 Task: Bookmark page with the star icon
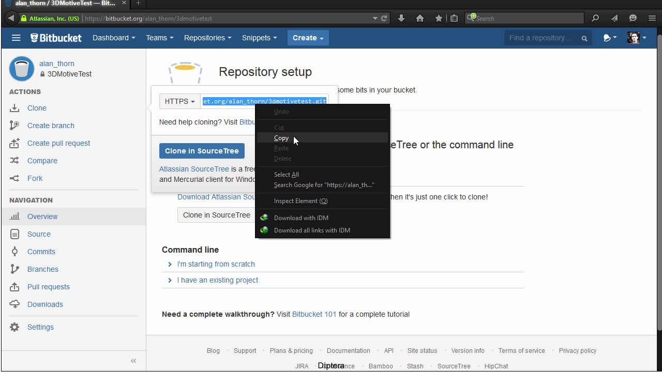439,18
